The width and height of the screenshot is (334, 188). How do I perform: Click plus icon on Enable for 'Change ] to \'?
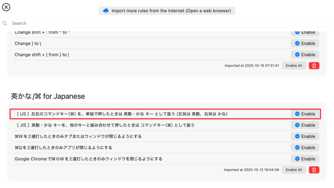click(297, 43)
